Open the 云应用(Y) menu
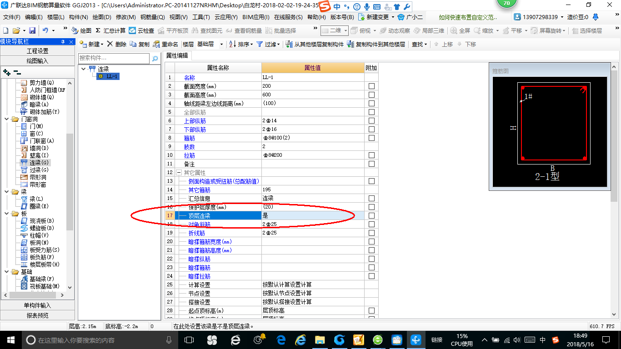 click(226, 17)
